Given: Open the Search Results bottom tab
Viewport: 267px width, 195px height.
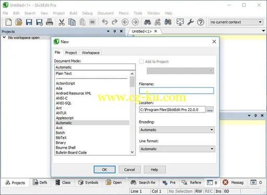Looking at the screenshot, I should [x=143, y=182].
